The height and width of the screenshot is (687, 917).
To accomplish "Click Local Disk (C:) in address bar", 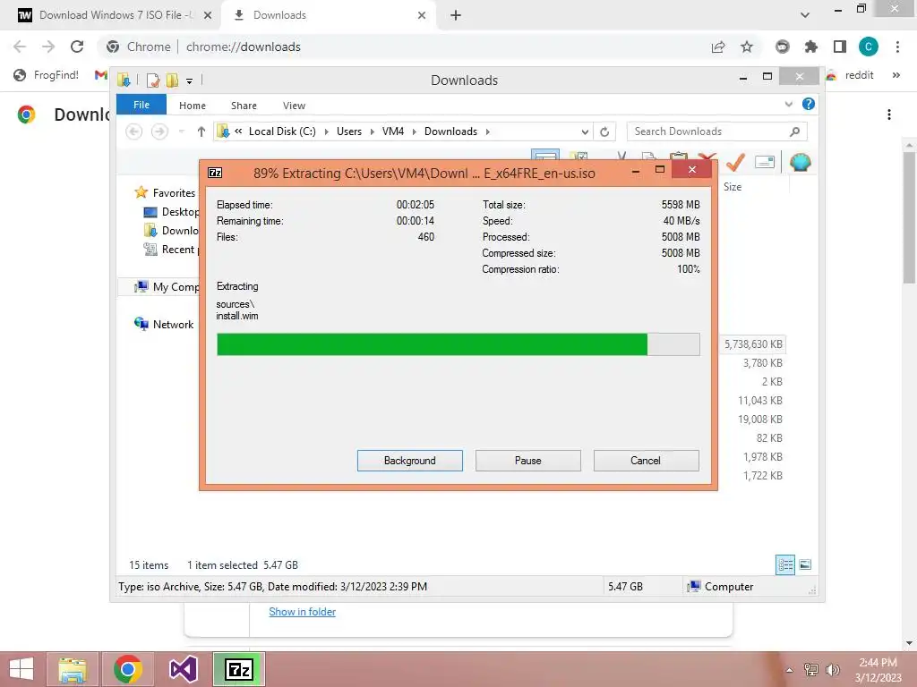I will 282,131.
